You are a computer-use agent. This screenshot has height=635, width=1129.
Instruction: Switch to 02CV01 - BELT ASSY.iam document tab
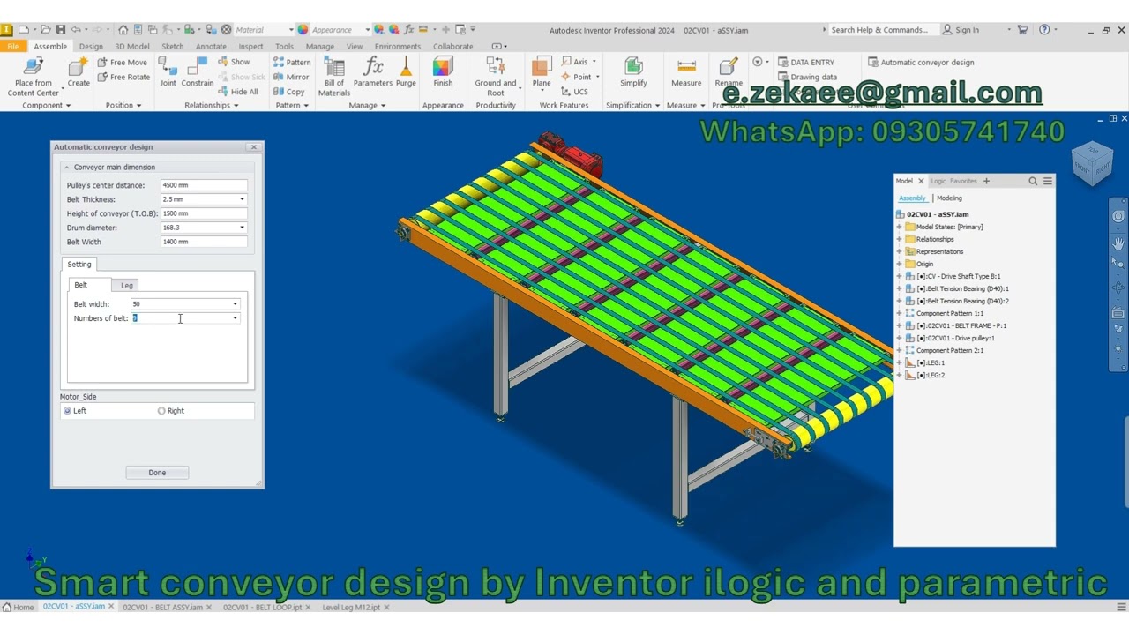coord(162,608)
